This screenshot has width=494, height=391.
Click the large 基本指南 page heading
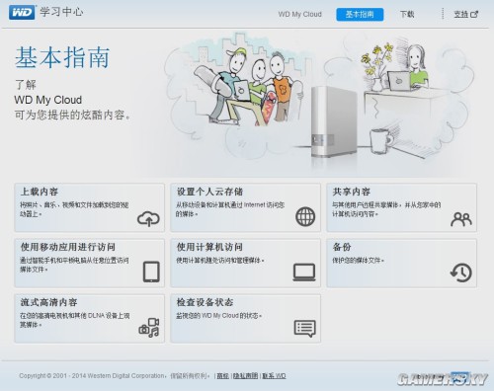click(62, 57)
